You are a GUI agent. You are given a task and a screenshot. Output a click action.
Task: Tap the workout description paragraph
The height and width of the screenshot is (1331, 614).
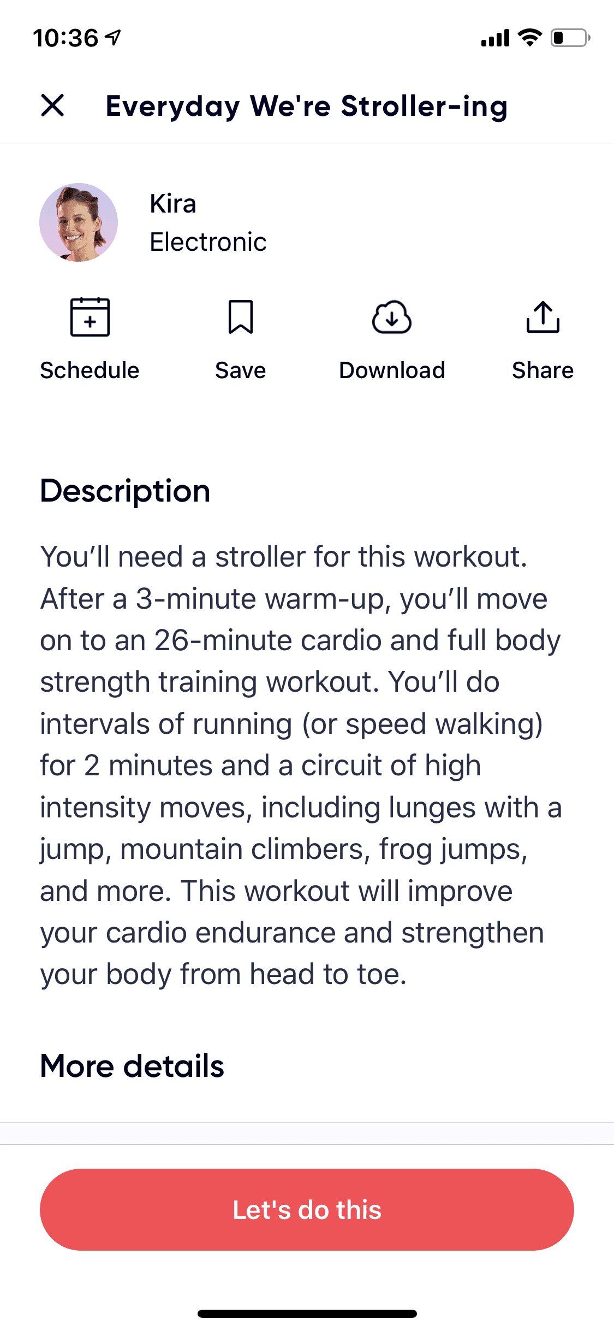(301, 765)
